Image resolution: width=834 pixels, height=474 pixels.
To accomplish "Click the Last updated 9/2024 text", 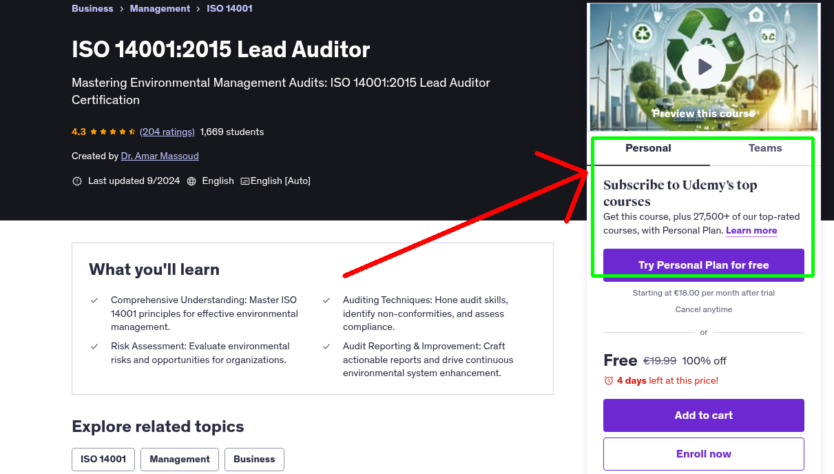I will (x=134, y=181).
